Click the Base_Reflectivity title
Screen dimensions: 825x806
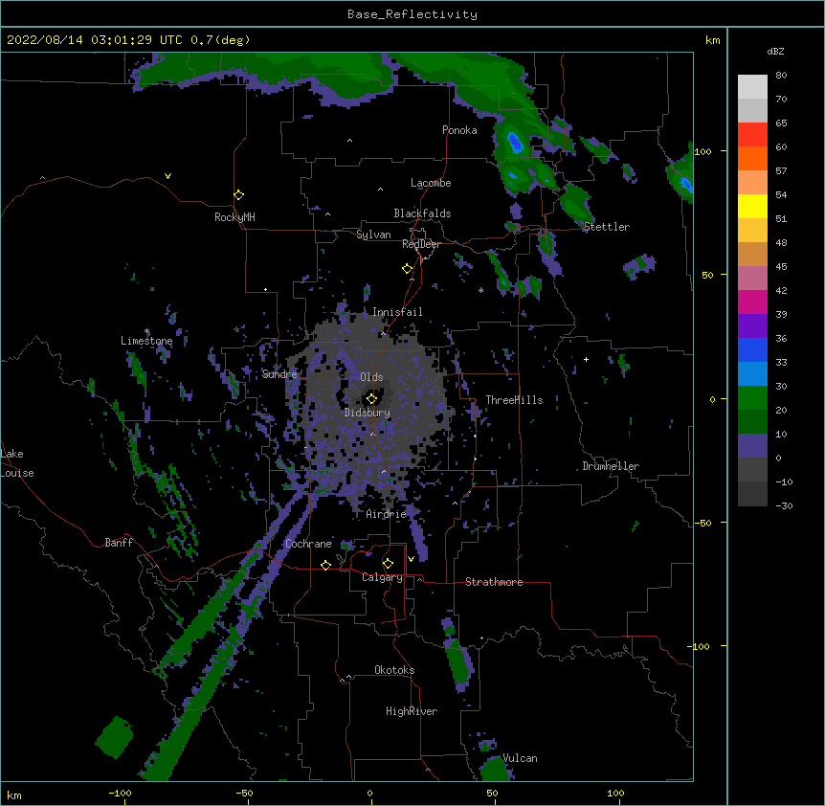[412, 14]
